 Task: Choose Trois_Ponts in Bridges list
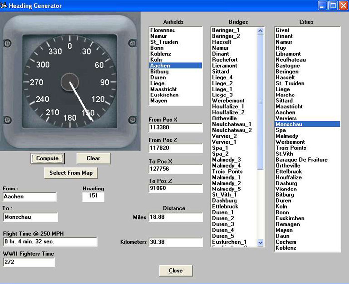click(x=227, y=171)
